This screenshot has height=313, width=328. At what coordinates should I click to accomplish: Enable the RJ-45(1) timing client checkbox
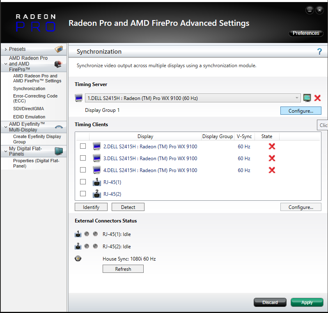click(83, 181)
